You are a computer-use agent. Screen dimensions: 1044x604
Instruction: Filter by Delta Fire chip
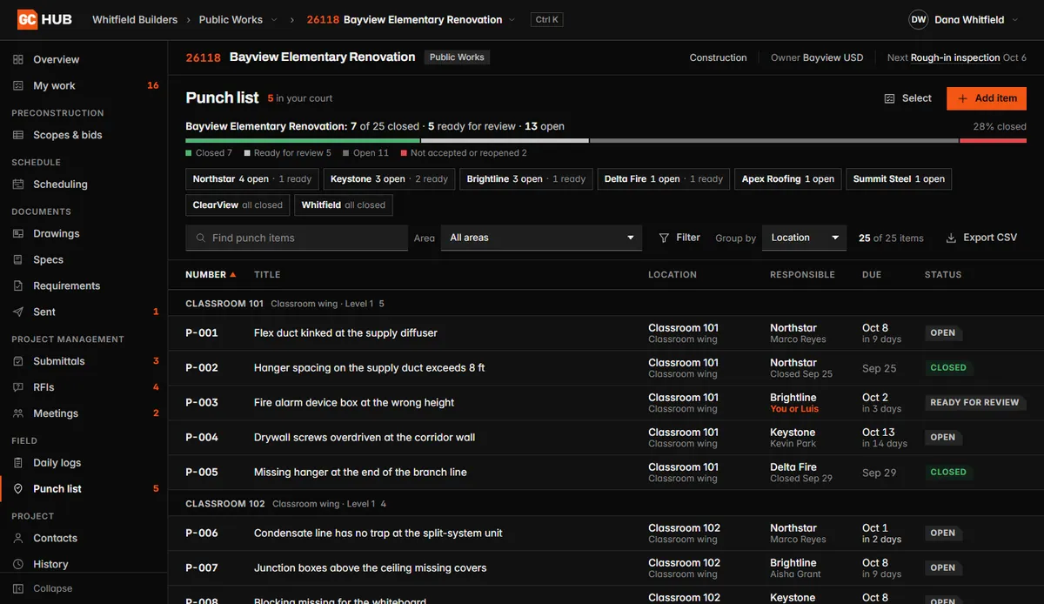coord(664,179)
